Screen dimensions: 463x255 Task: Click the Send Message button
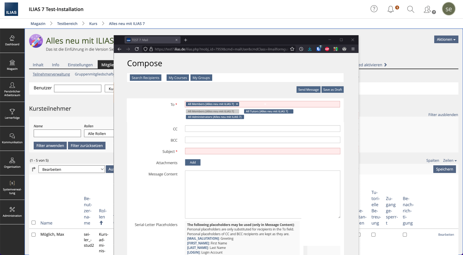pos(308,89)
